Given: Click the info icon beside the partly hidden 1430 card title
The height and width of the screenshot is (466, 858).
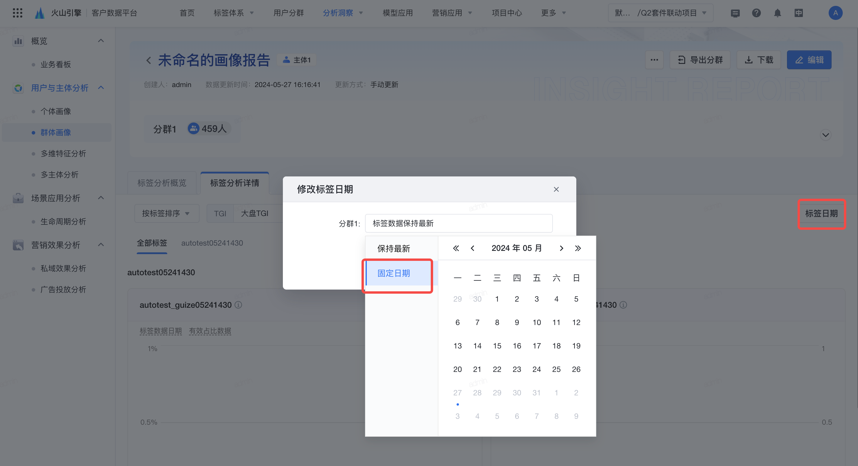Looking at the screenshot, I should [x=623, y=305].
